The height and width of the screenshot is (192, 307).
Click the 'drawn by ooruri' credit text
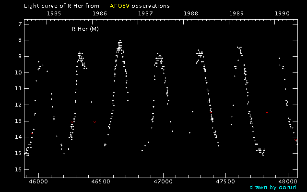pyautogui.click(x=273, y=187)
